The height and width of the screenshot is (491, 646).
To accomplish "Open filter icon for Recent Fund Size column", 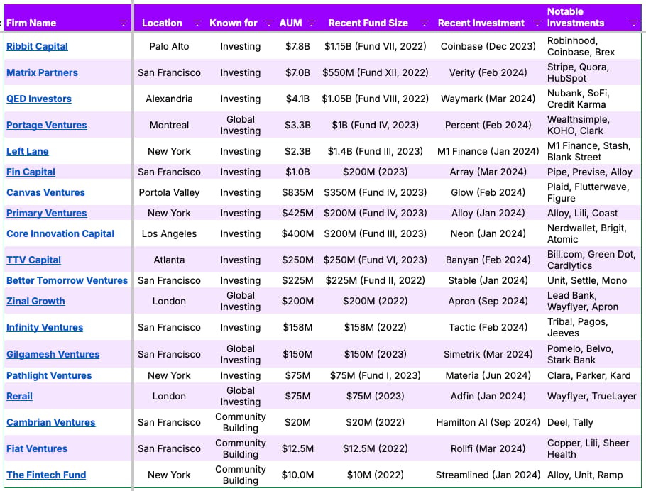I will (425, 23).
